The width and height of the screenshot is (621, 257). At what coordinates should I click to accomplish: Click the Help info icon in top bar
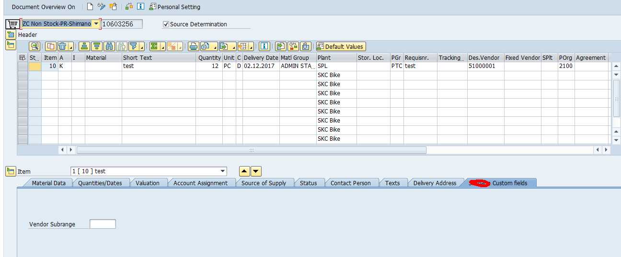coord(140,7)
